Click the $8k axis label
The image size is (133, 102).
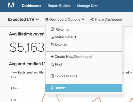pos(13,77)
